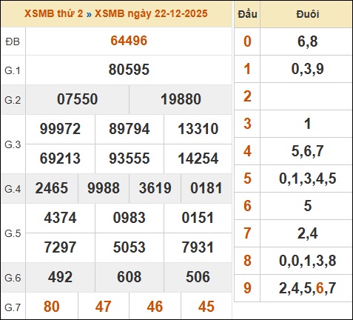Click G.3 number 14254

[x=198, y=159]
